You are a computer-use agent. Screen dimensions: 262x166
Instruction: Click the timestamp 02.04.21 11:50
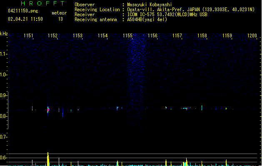click(25, 19)
